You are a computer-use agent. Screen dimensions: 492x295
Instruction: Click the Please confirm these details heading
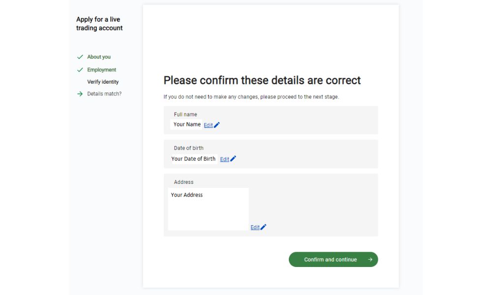click(x=262, y=81)
